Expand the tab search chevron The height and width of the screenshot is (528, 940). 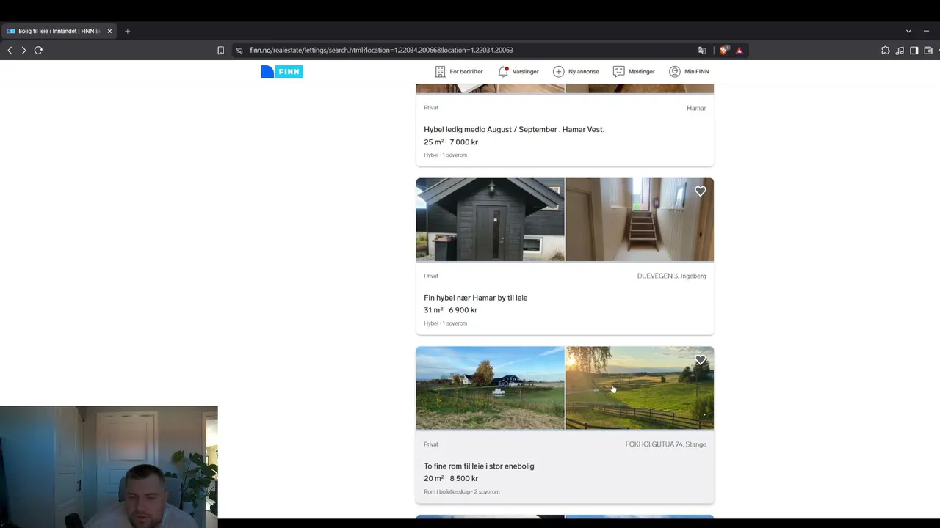pyautogui.click(x=908, y=31)
